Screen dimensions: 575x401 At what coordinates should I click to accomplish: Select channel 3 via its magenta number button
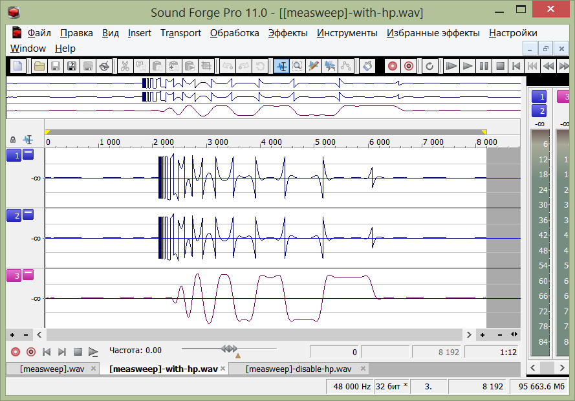tap(14, 276)
